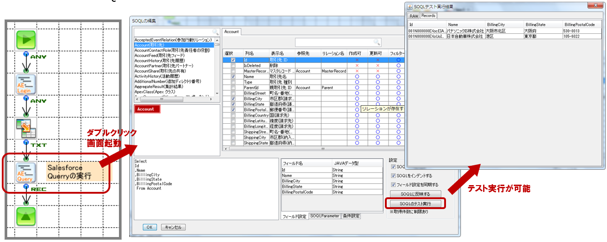Screen dimensions: 607x242
Task: Select the AE Login node in the flow
Action: click(x=26, y=84)
